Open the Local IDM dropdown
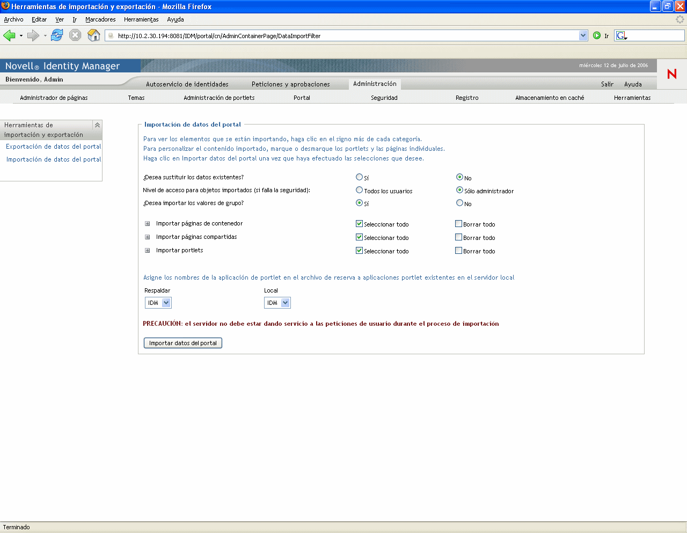687x533 pixels. (x=277, y=303)
